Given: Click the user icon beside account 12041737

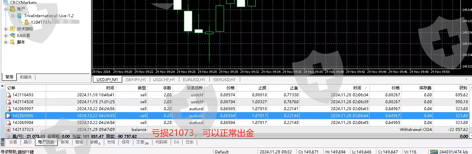Looking at the screenshot, I should (x=26, y=22).
